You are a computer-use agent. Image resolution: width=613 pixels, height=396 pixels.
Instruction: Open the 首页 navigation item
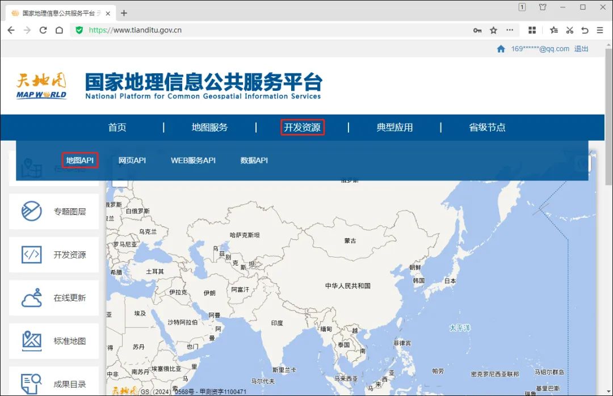tap(117, 128)
